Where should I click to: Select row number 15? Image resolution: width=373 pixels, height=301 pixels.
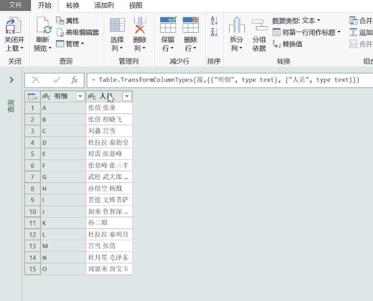(x=33, y=269)
